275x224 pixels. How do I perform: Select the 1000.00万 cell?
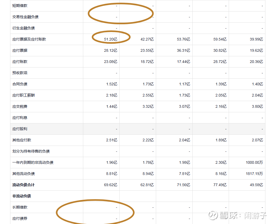tap(255, 162)
